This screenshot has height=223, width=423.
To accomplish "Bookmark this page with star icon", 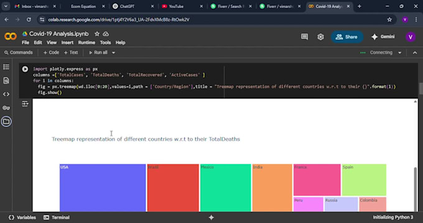I will 389,20.
